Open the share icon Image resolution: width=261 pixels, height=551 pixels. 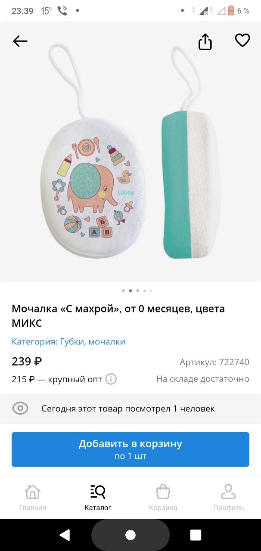click(x=205, y=42)
